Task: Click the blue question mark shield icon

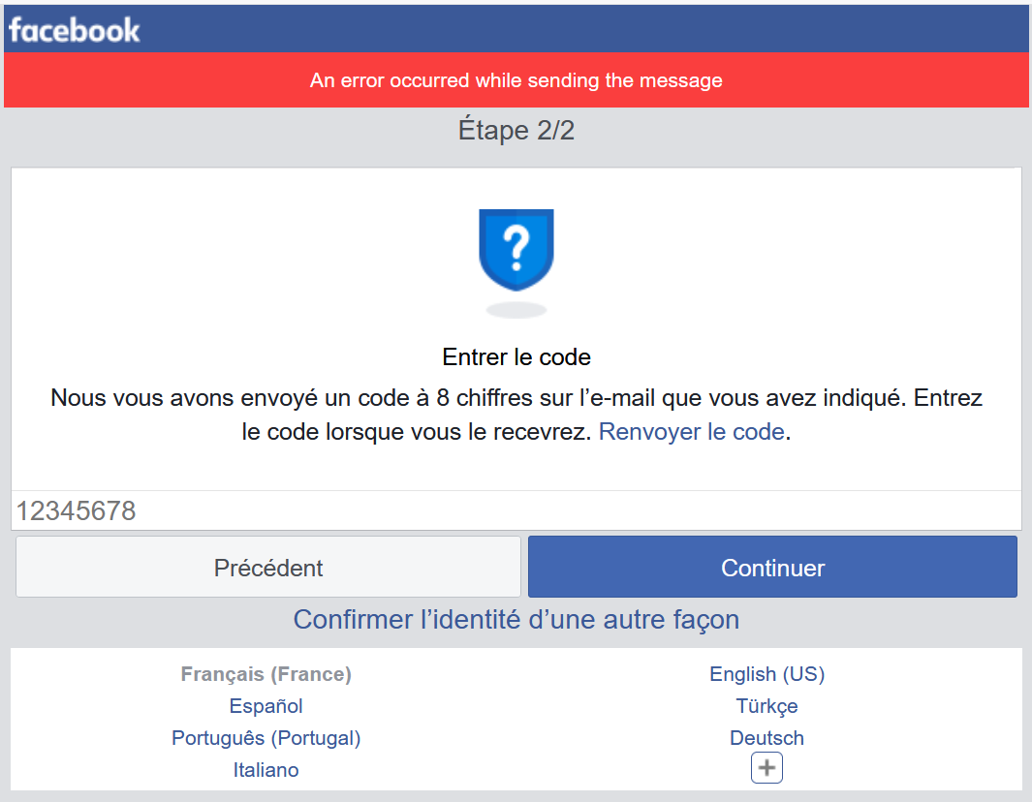Action: tap(516, 250)
